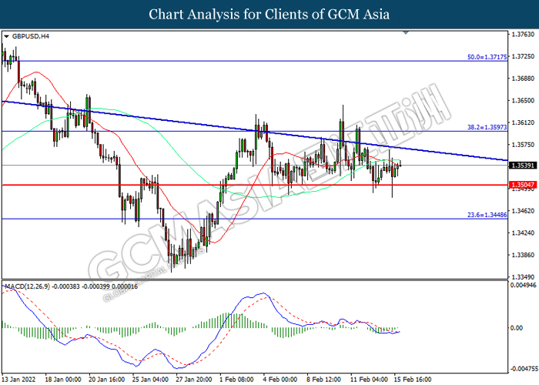The height and width of the screenshot is (385, 539).
Task: Click the 15 Feb 16:00 time label
Action: (x=413, y=380)
